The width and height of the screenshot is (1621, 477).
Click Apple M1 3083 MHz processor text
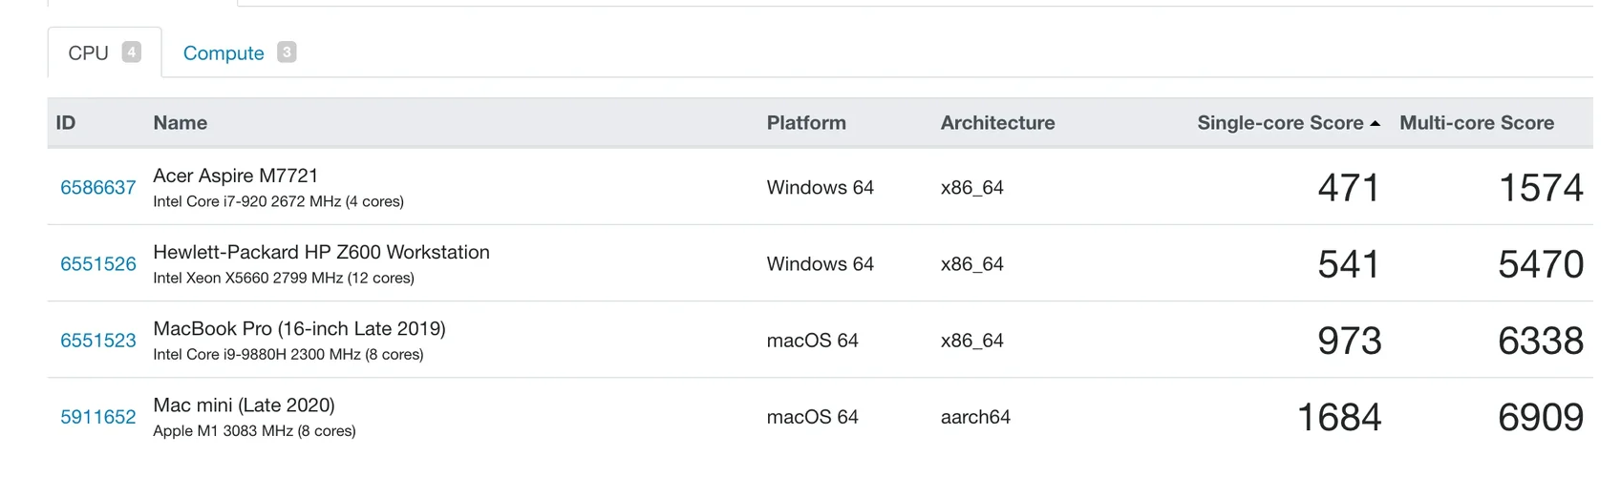coord(254,430)
